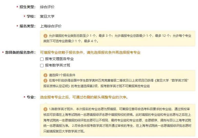The image size is (198, 138).
Task: Click text 报名资格认定证明 line
Action: [97, 86]
